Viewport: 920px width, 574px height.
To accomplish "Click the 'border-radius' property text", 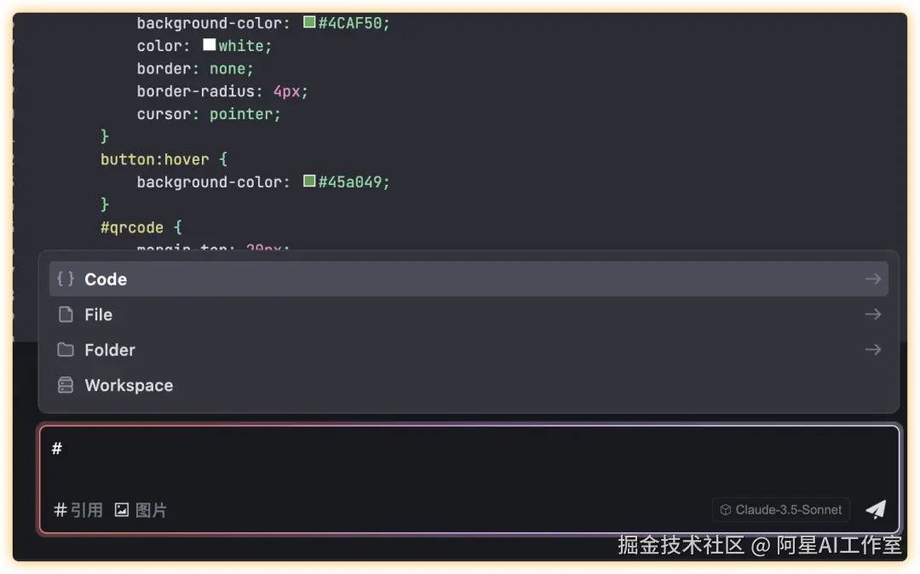I will pyautogui.click(x=196, y=91).
